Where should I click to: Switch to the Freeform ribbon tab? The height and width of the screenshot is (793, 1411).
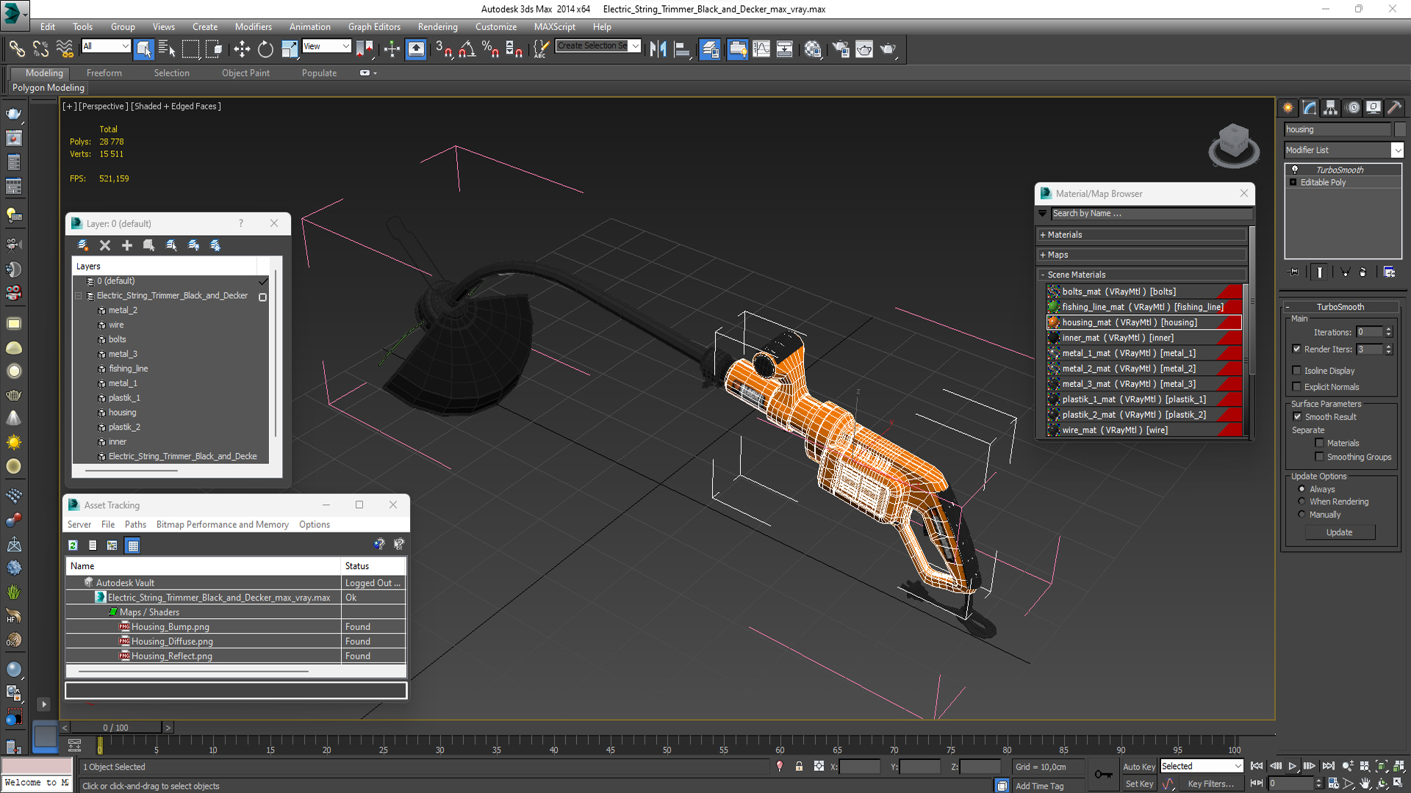(x=104, y=73)
